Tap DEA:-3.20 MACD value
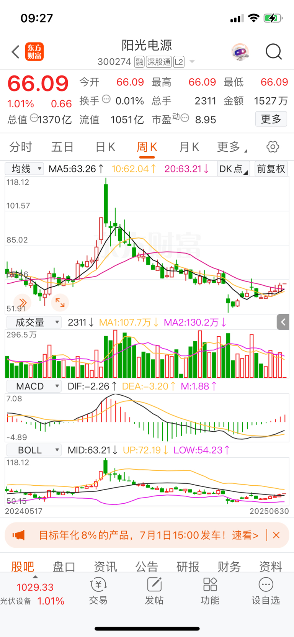 pos(149,386)
